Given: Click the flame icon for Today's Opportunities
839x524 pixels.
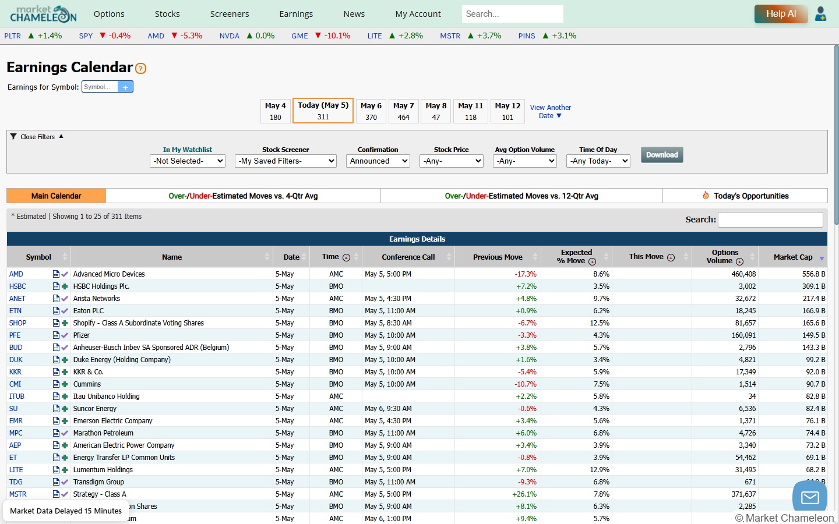Looking at the screenshot, I should (x=706, y=196).
